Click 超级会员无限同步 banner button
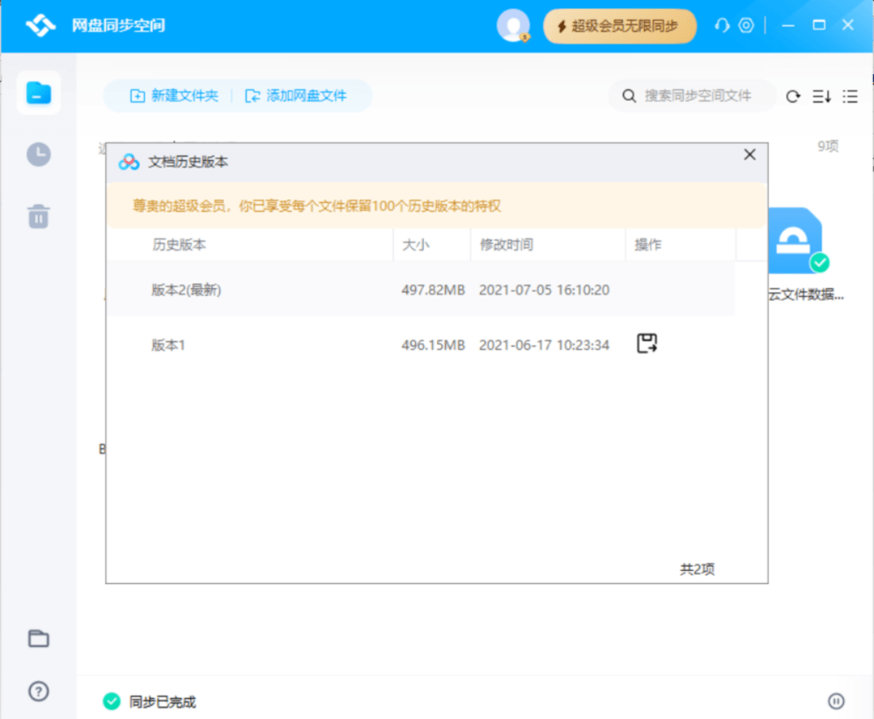The height and width of the screenshot is (719, 874). [x=619, y=26]
